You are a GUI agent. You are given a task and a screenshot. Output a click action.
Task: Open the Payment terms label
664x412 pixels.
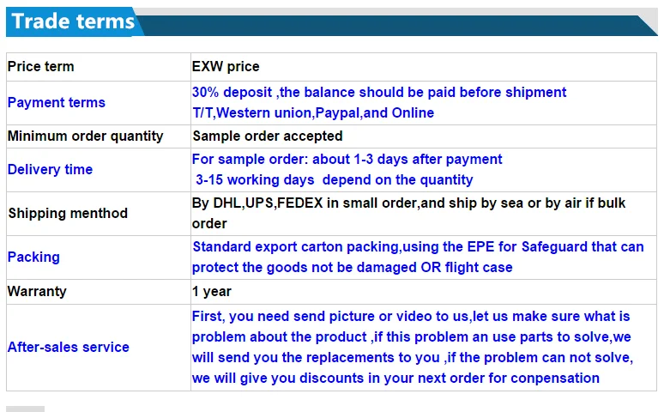pos(57,102)
